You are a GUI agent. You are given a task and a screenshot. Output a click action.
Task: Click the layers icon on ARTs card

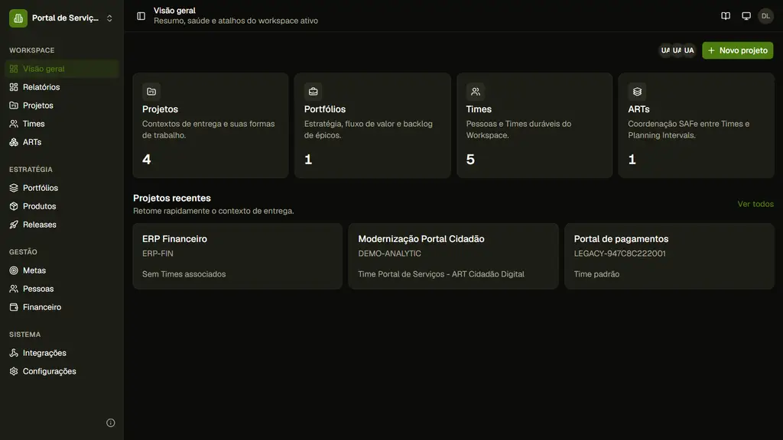coord(637,92)
